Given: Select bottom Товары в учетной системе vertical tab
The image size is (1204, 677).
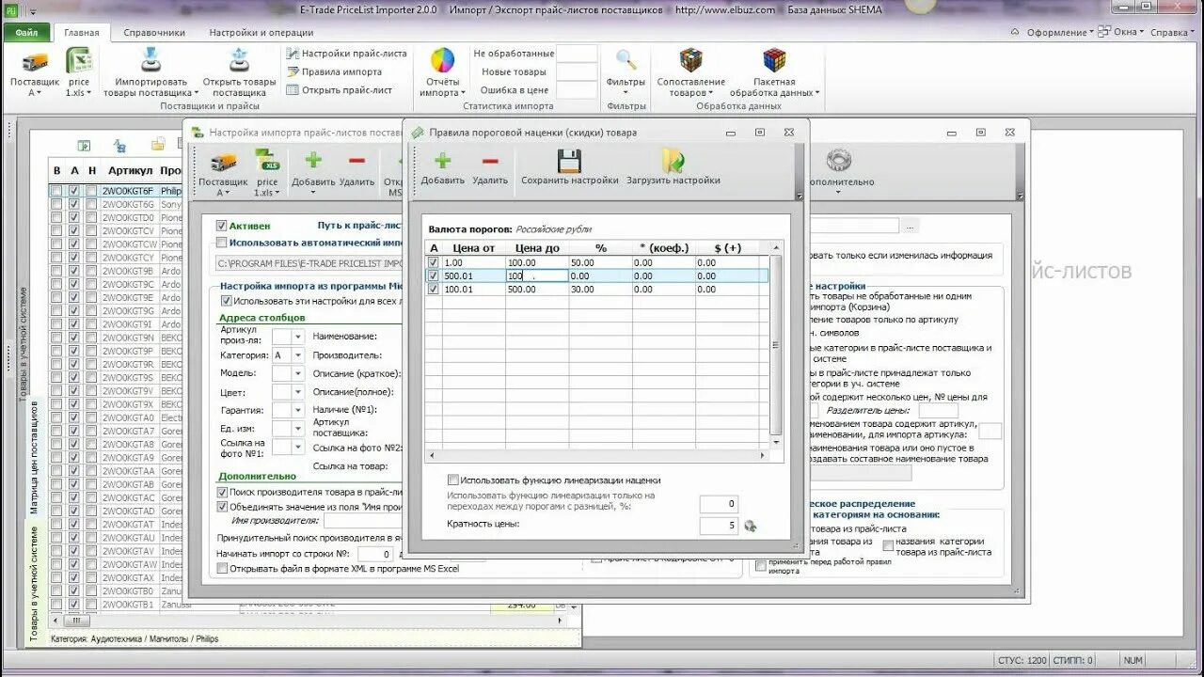Looking at the screenshot, I should [33, 583].
